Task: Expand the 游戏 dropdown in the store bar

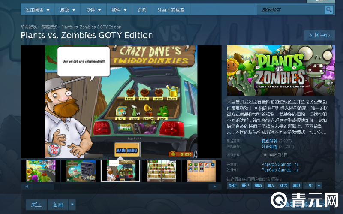Action: pyautogui.click(x=67, y=10)
